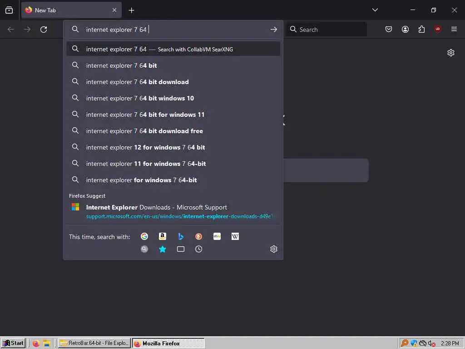Screen dimensions: 465x349
Task: Expand the list all tabs chevron
Action: (x=375, y=10)
